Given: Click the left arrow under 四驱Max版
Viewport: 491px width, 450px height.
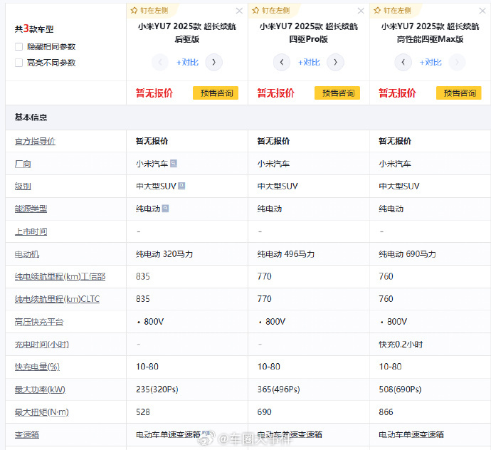Looking at the screenshot, I should coord(403,63).
